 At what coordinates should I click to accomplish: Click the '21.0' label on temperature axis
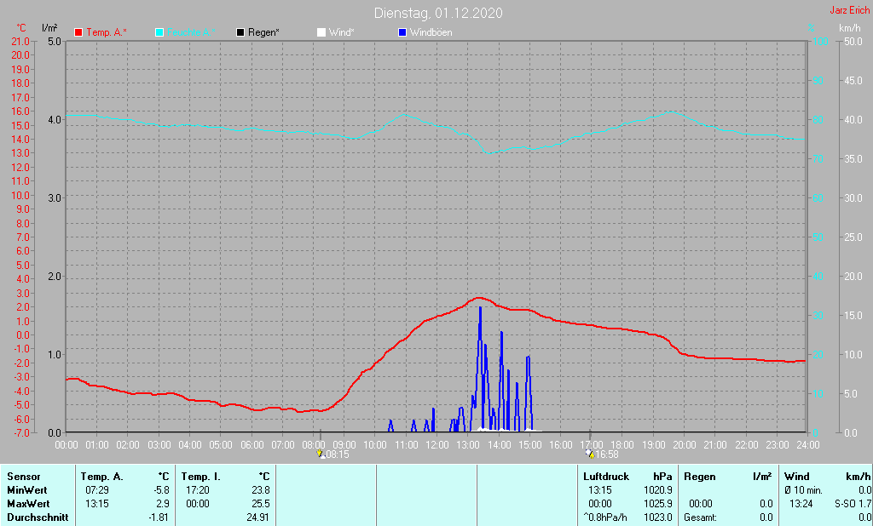20,41
